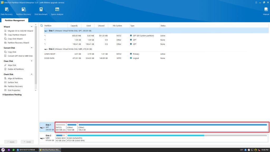270x152 pixels.
Task: Sort by the Capacity column header
Action: [x=74, y=26]
